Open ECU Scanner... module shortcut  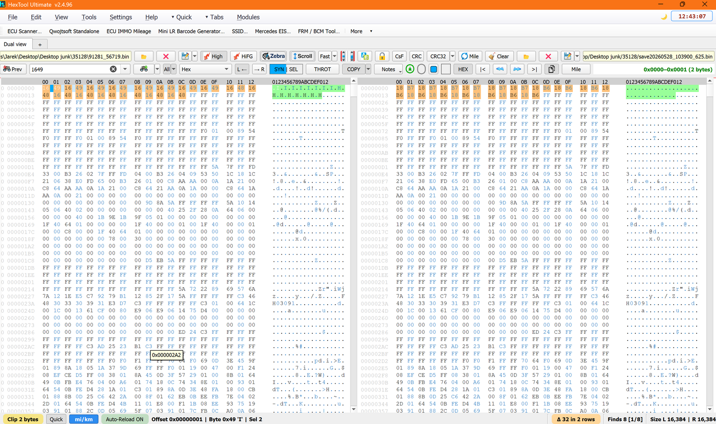pyautogui.click(x=25, y=31)
